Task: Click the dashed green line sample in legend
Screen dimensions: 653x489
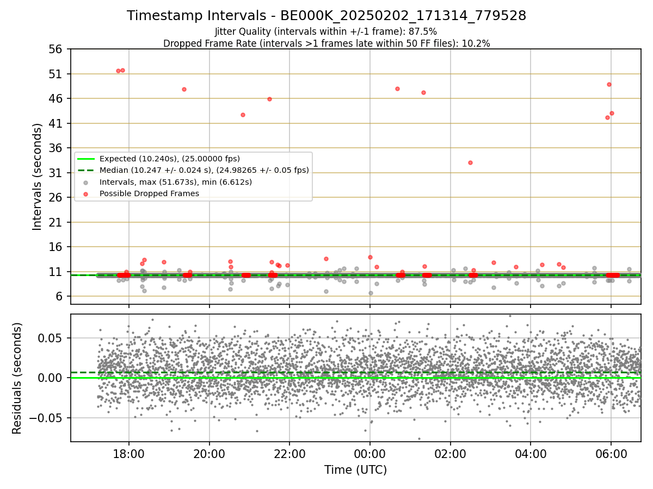Action: (x=86, y=170)
